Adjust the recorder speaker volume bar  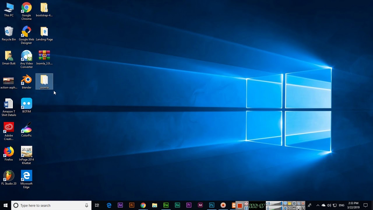277,203
